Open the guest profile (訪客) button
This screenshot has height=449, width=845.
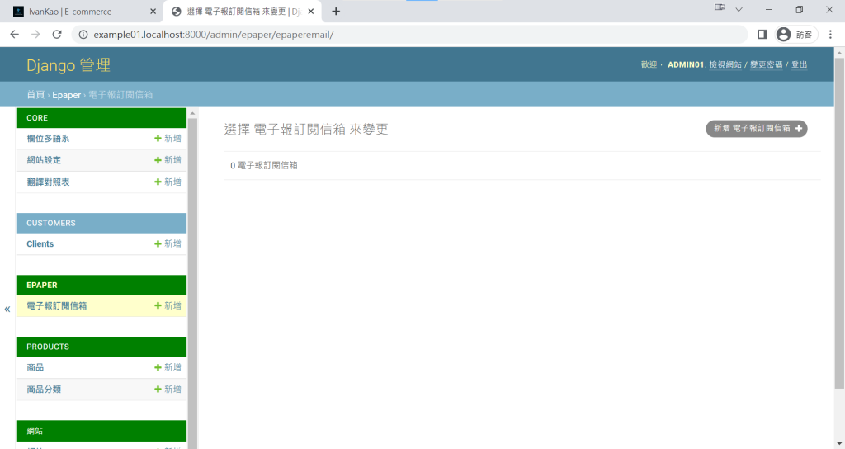pos(796,35)
